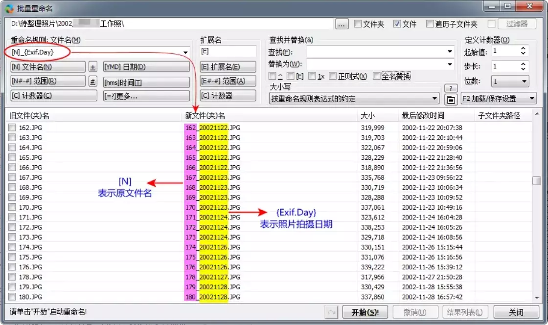Open the ? help icon
Screen dimensions: 548x325
click(451, 88)
